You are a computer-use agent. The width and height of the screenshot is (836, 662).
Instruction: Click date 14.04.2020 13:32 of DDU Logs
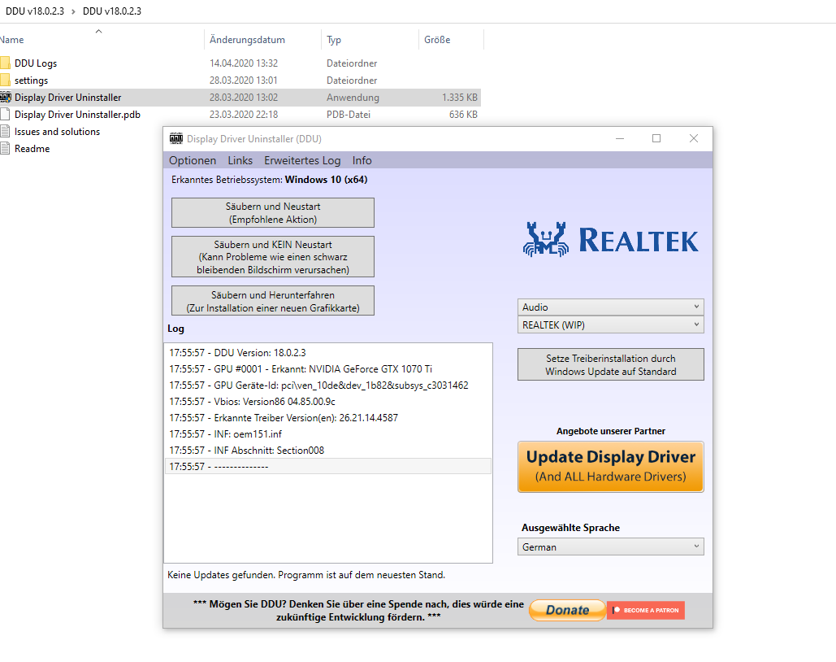pyautogui.click(x=244, y=63)
